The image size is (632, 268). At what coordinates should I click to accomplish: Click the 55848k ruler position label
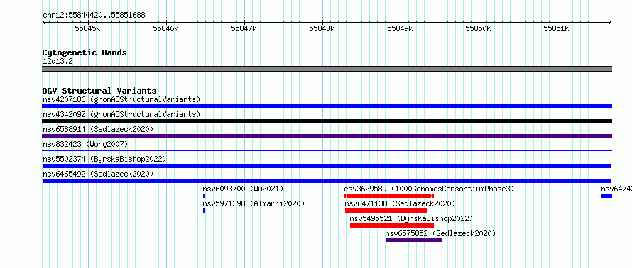coord(322,28)
